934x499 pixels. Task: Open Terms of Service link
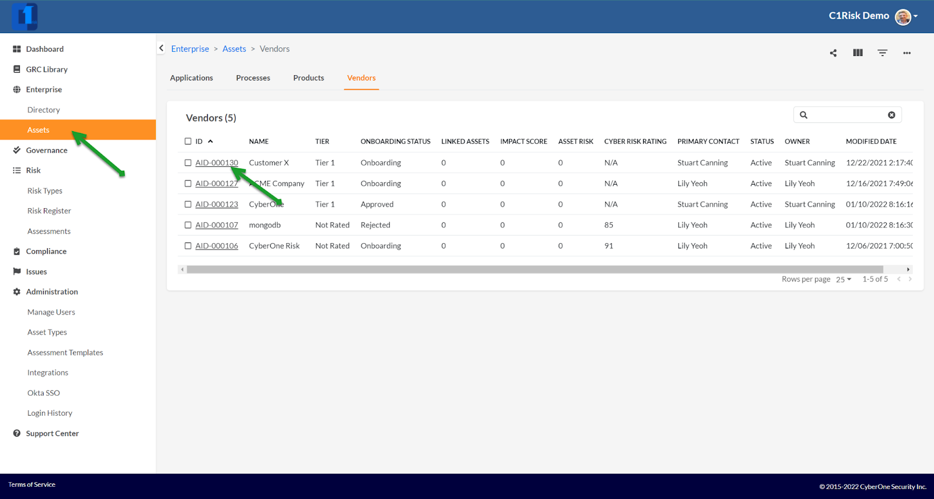click(x=32, y=484)
